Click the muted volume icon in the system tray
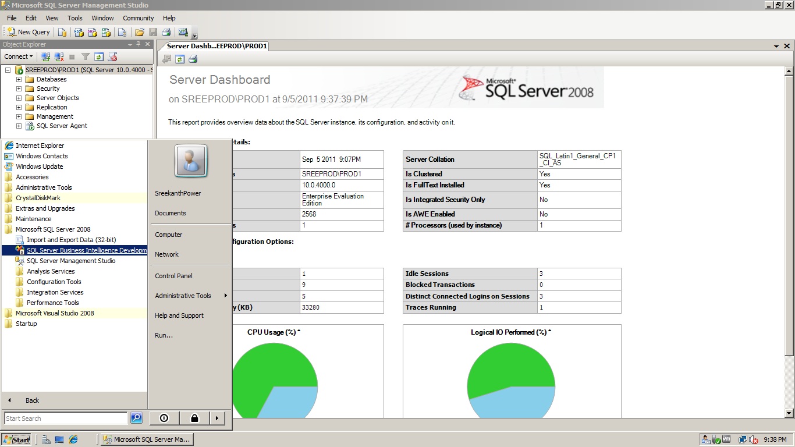This screenshot has width=795, height=447. pos(753,439)
